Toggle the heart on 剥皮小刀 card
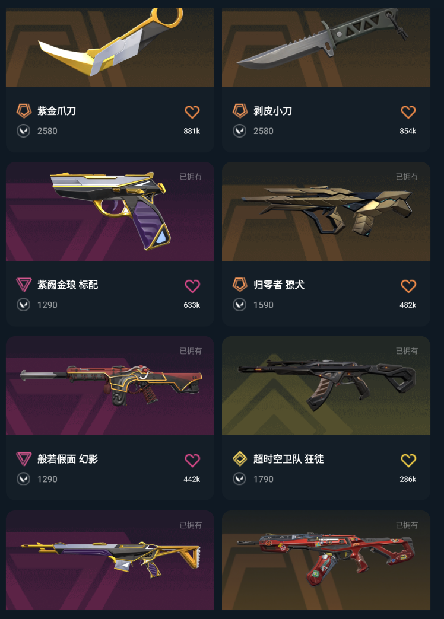Viewport: 444px width, 619px height. 408,112
